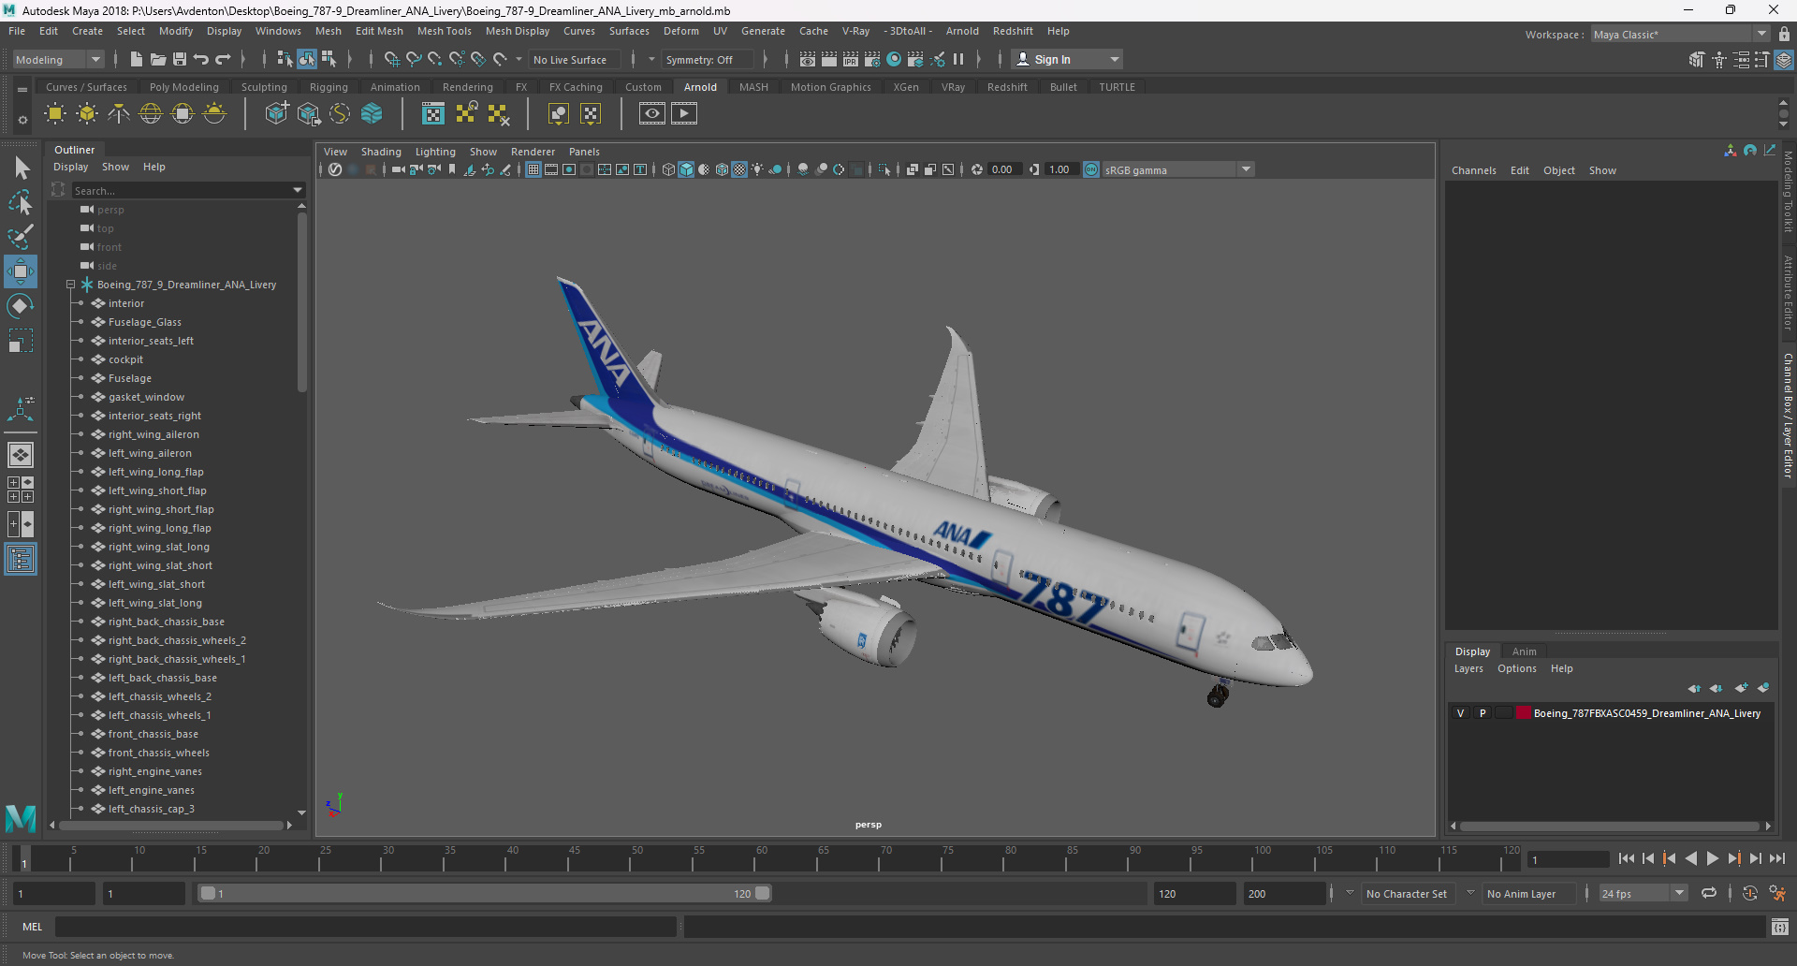Open viewport Shading menu
The width and height of the screenshot is (1797, 966).
click(x=381, y=152)
